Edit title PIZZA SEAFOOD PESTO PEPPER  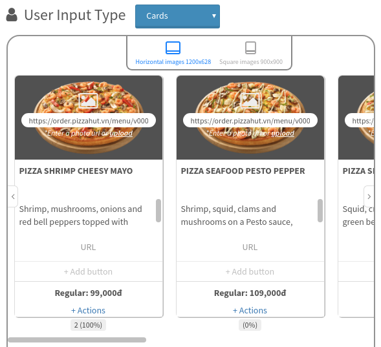click(x=243, y=171)
